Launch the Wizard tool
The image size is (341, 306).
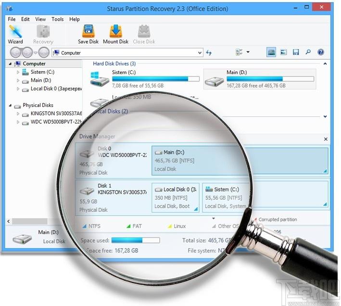point(15,34)
